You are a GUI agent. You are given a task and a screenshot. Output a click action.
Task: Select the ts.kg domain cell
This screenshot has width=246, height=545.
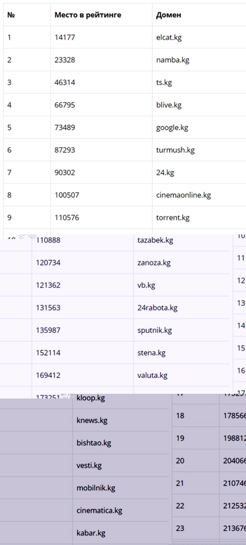coord(164,83)
